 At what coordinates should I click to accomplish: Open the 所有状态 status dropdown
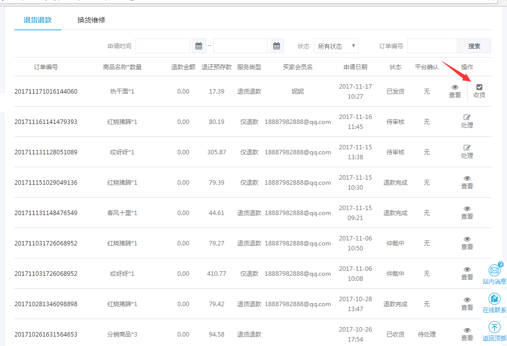[336, 46]
